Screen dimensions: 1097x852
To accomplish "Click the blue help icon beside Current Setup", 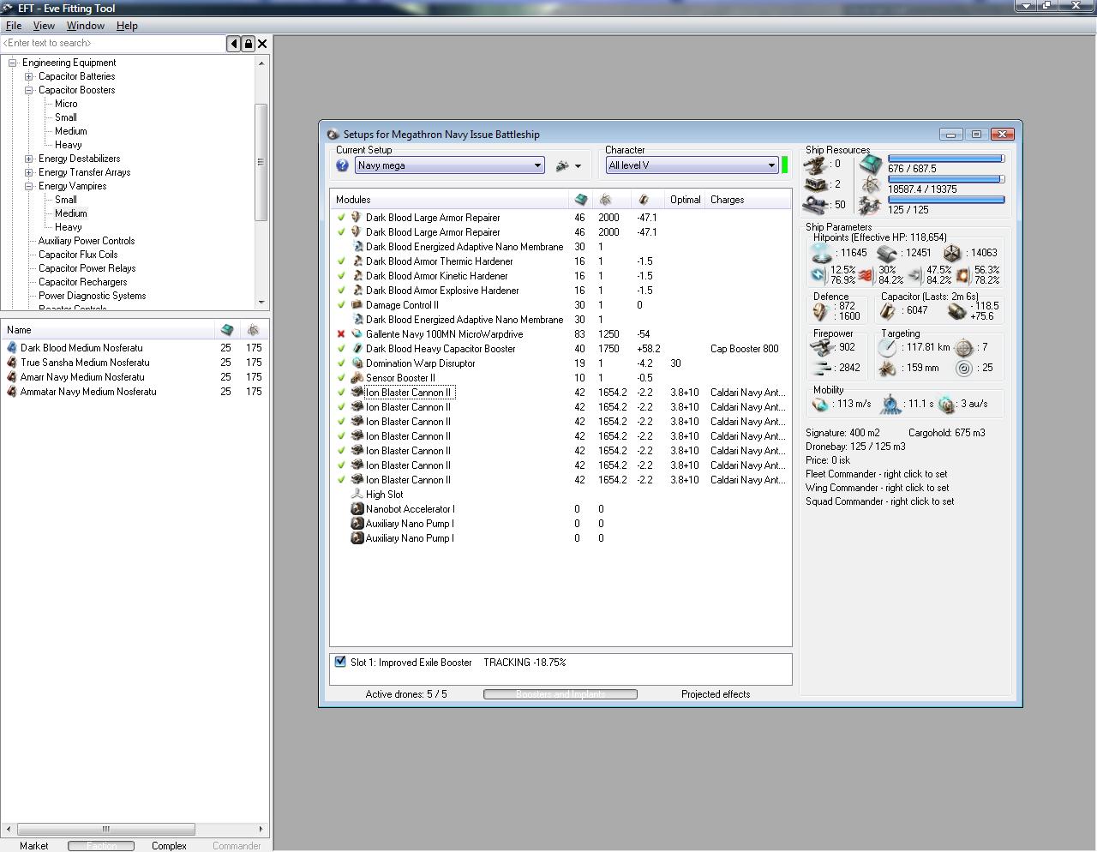I will [x=342, y=165].
